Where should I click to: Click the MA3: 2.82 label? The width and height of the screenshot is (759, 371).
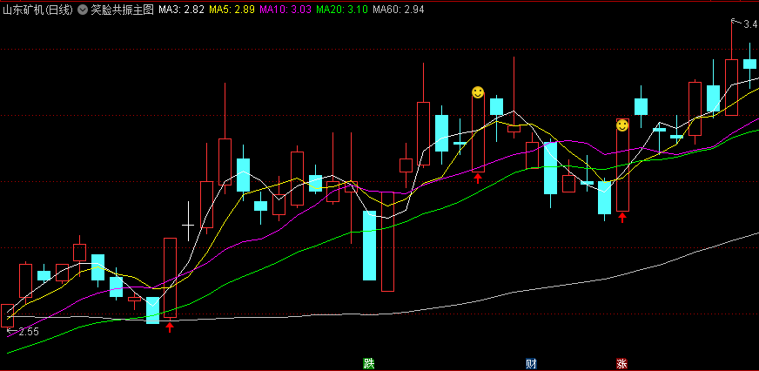point(182,10)
